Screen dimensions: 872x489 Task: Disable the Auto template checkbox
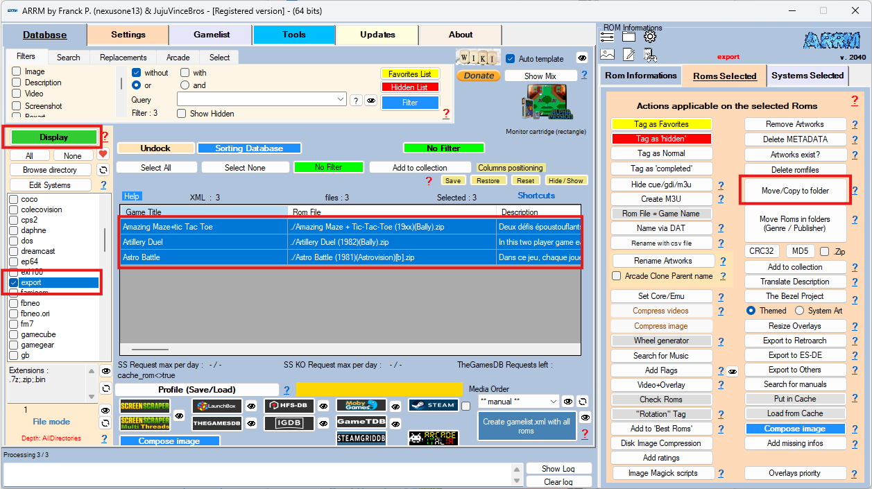[x=511, y=59]
